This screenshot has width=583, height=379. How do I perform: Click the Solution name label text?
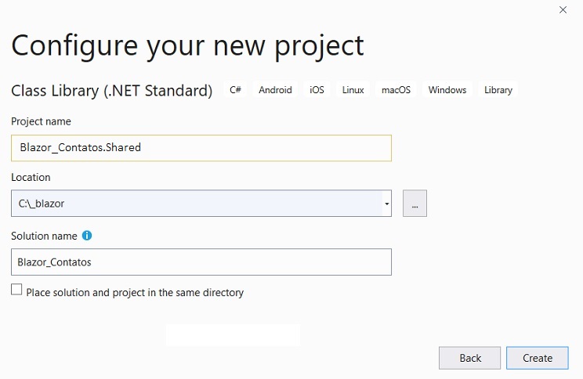(44, 236)
